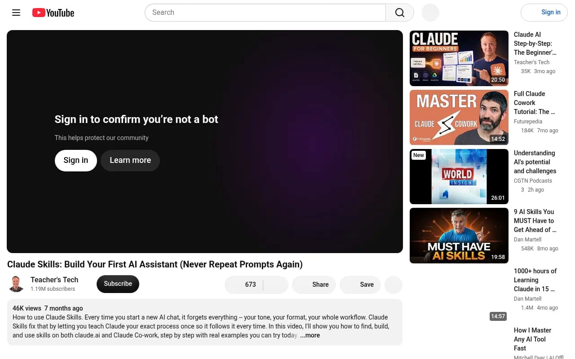Open the Teacher's Tech channel name link
Viewport: 575px width, 359px height.
coord(54,280)
